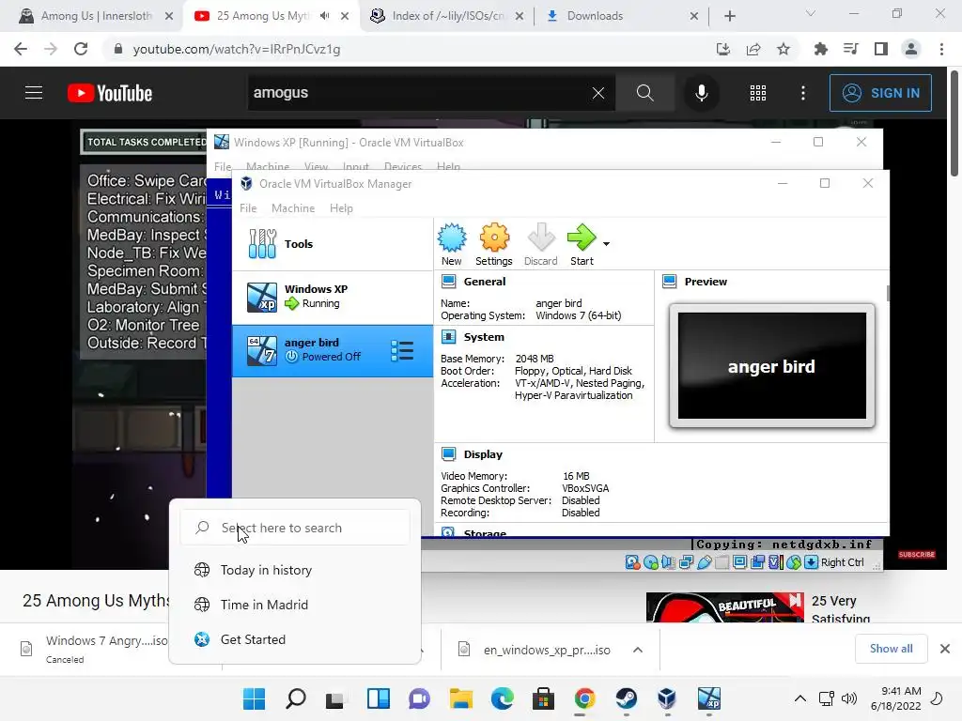The height and width of the screenshot is (721, 962).
Task: Click the address bar URL
Action: 237,49
